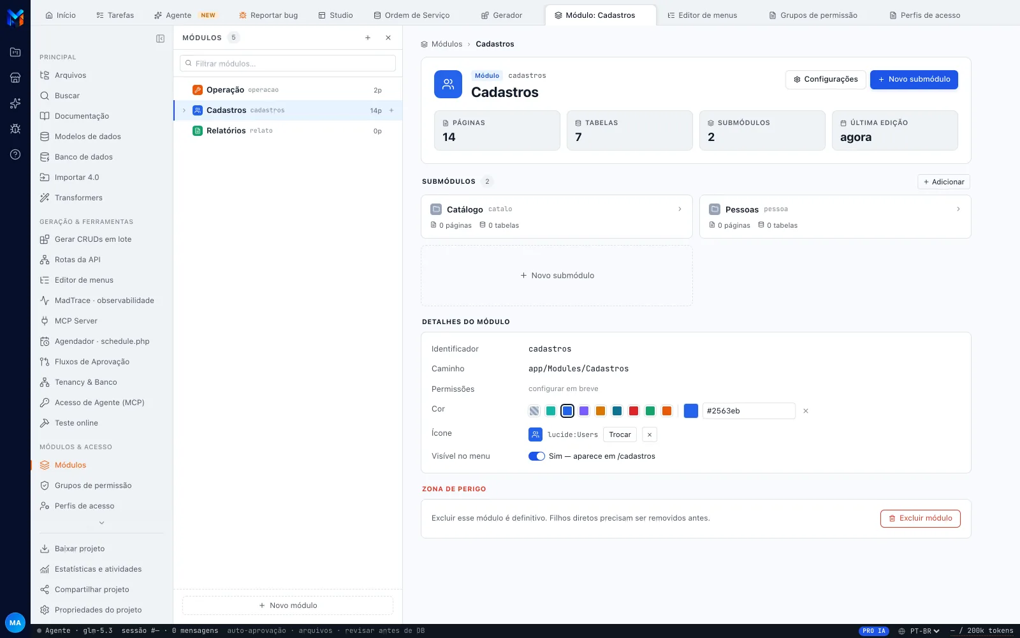Open the Catálogo submodule via its chevron
This screenshot has height=638, width=1020.
[x=680, y=209]
